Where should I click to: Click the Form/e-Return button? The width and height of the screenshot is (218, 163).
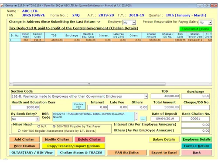pyautogui.click(x=197, y=146)
